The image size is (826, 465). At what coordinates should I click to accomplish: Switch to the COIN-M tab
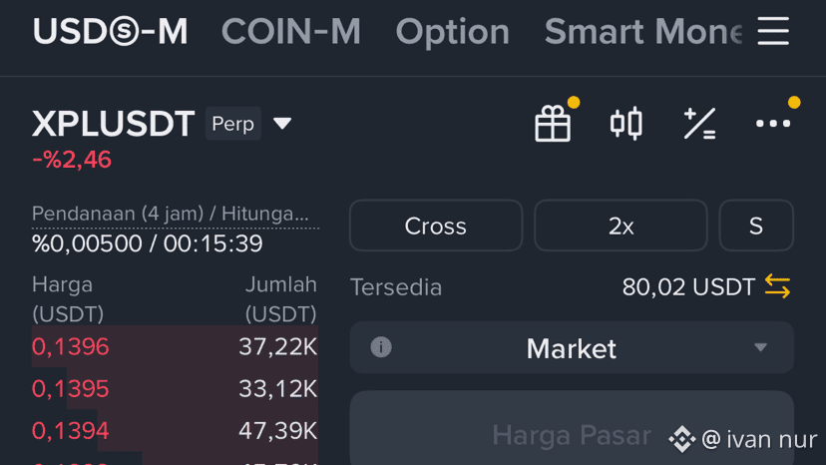290,32
